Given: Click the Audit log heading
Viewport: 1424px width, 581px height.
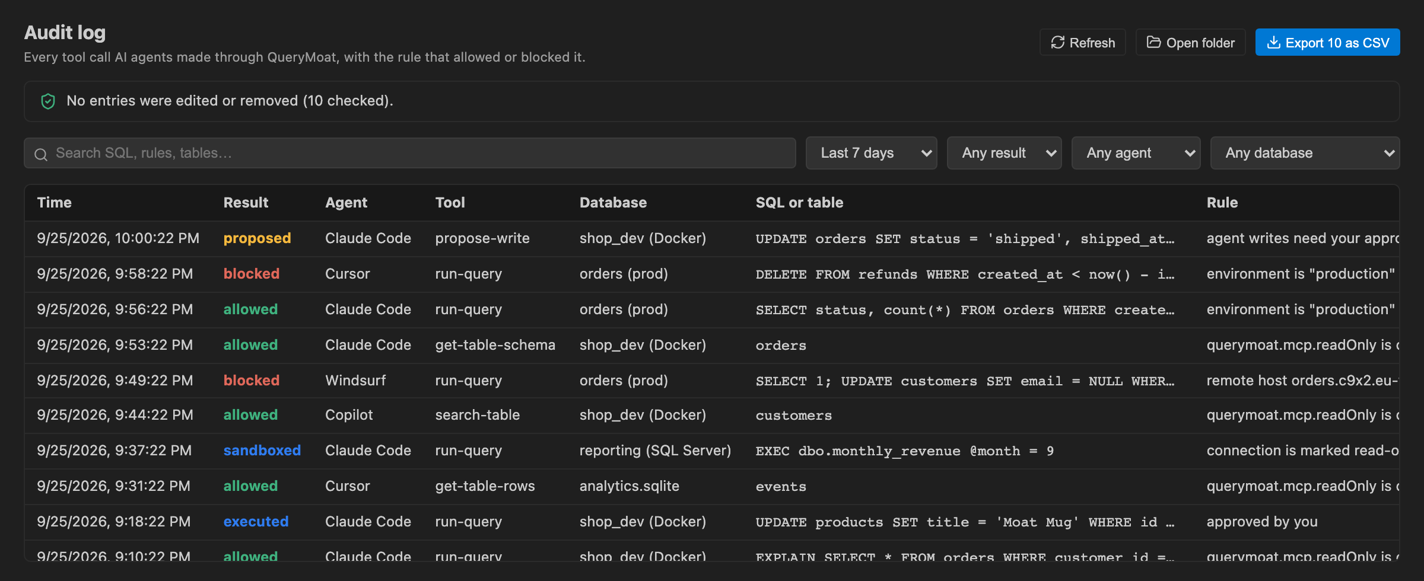Looking at the screenshot, I should tap(65, 32).
